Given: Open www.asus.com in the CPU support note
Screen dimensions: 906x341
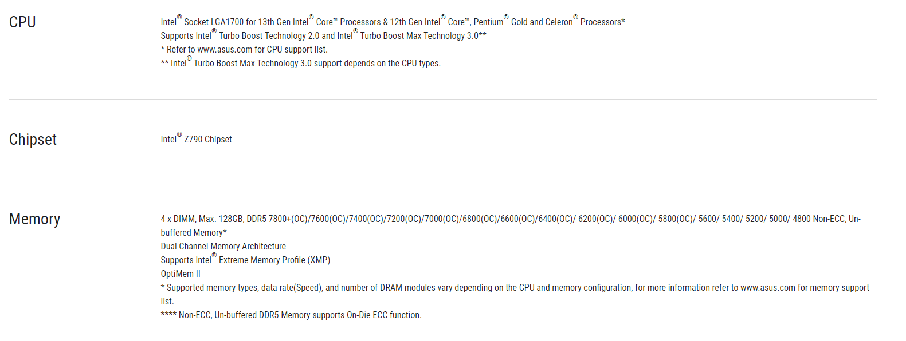Looking at the screenshot, I should 225,50.
